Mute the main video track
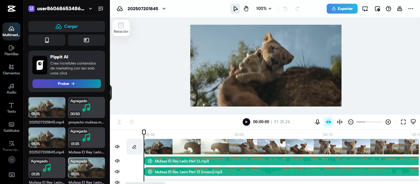This screenshot has width=420, height=184. (117, 147)
